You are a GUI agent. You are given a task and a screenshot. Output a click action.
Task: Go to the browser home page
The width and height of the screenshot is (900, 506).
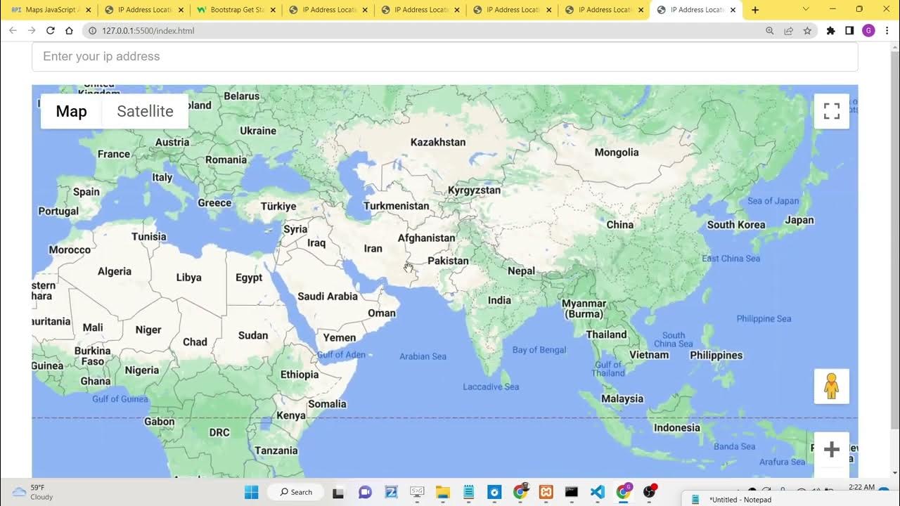69,31
